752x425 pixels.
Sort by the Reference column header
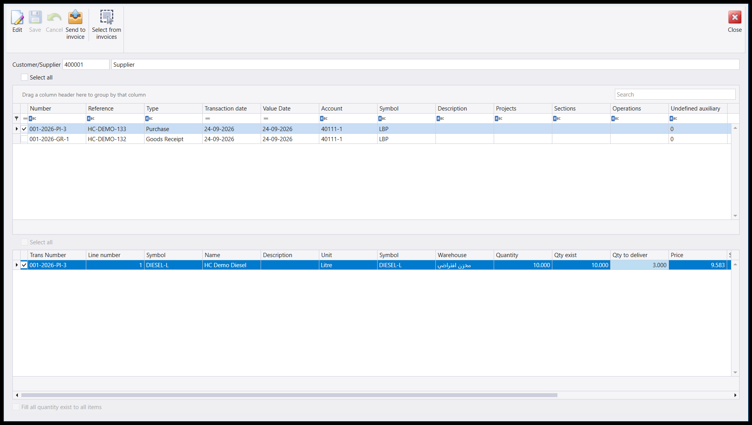pyautogui.click(x=115, y=109)
